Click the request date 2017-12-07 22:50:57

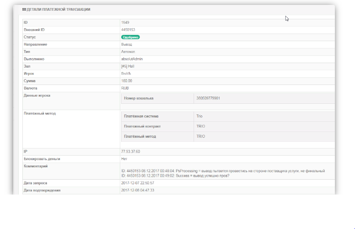pyautogui.click(x=138, y=183)
